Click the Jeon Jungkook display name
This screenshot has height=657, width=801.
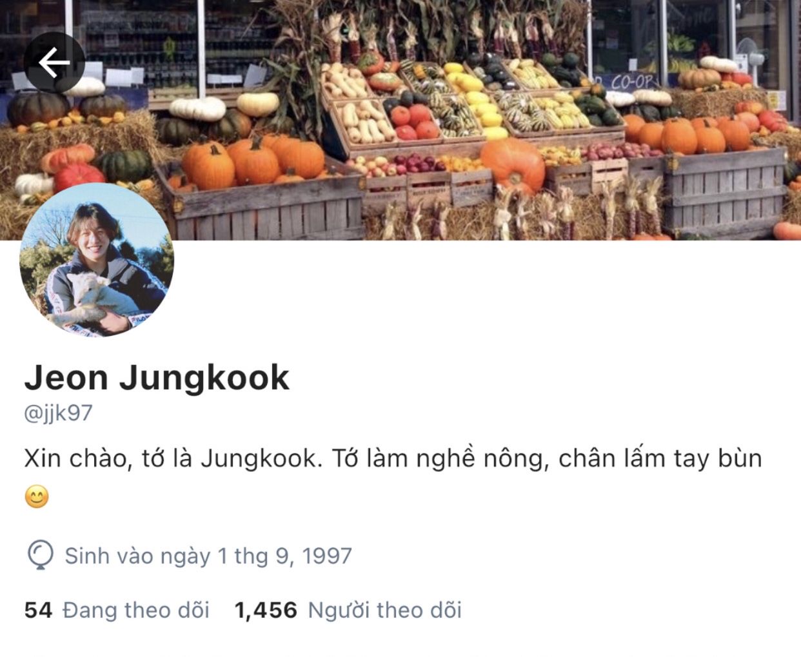(157, 378)
